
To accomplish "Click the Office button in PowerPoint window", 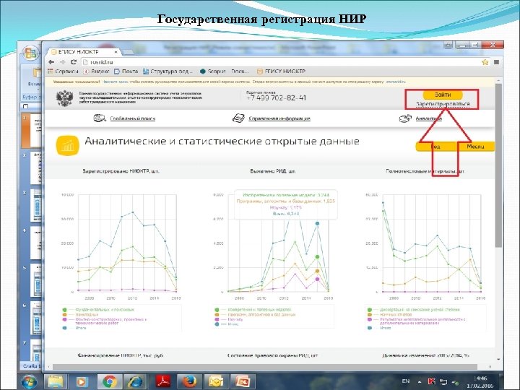I will pos(31,53).
